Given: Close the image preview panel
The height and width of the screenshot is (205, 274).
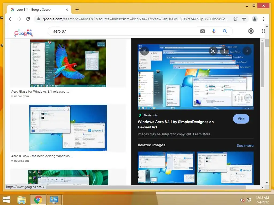Looking at the screenshot, I should (144, 51).
